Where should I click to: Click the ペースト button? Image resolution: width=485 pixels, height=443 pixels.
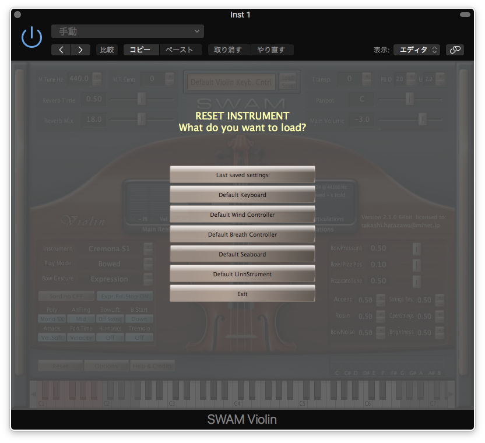tap(181, 50)
